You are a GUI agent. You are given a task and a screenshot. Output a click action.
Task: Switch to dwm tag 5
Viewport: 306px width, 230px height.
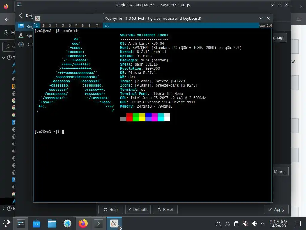63,26
